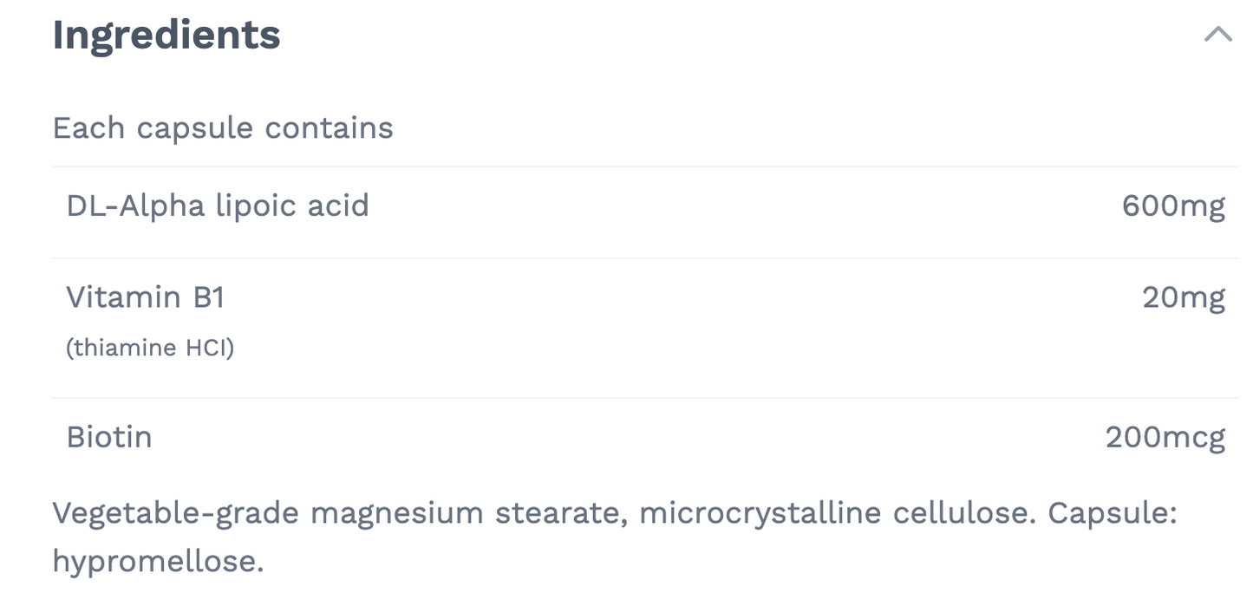
Task: Click the word "contains" below the heading
Action: [x=330, y=128]
